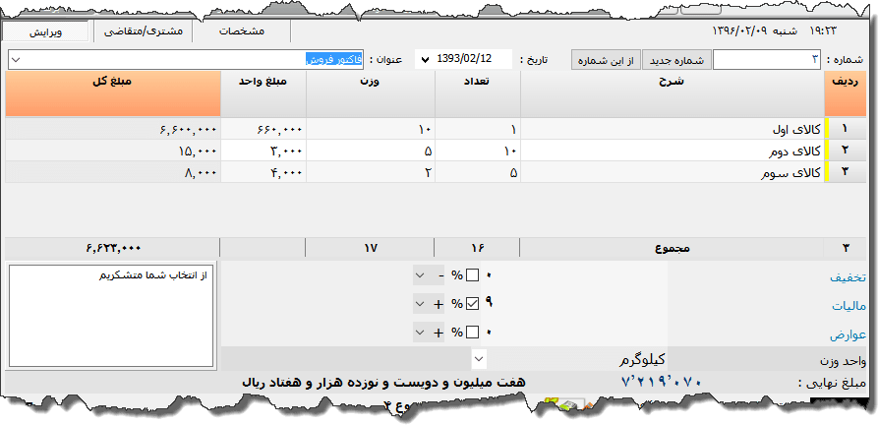Enable the تخفیف percent checkbox

[472, 275]
